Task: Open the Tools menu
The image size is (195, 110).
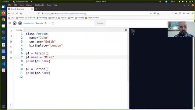Action: point(49,5)
